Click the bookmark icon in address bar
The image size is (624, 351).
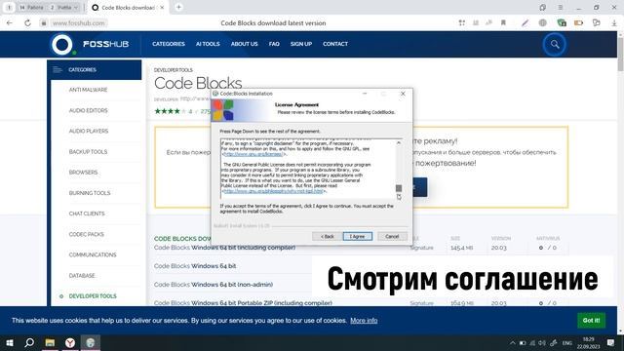pyautogui.click(x=503, y=23)
